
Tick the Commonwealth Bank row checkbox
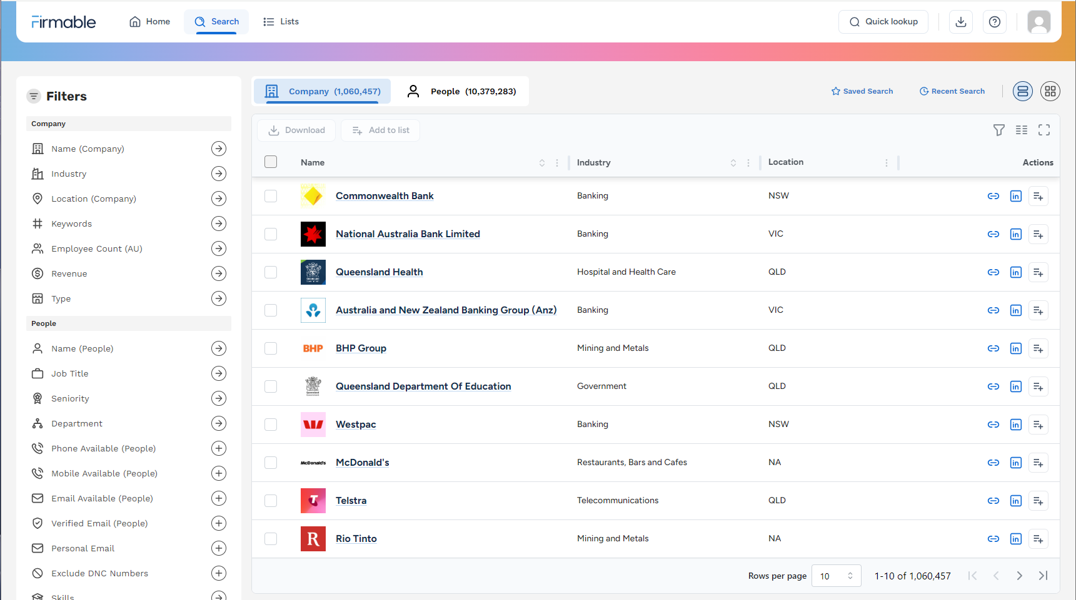[271, 196]
